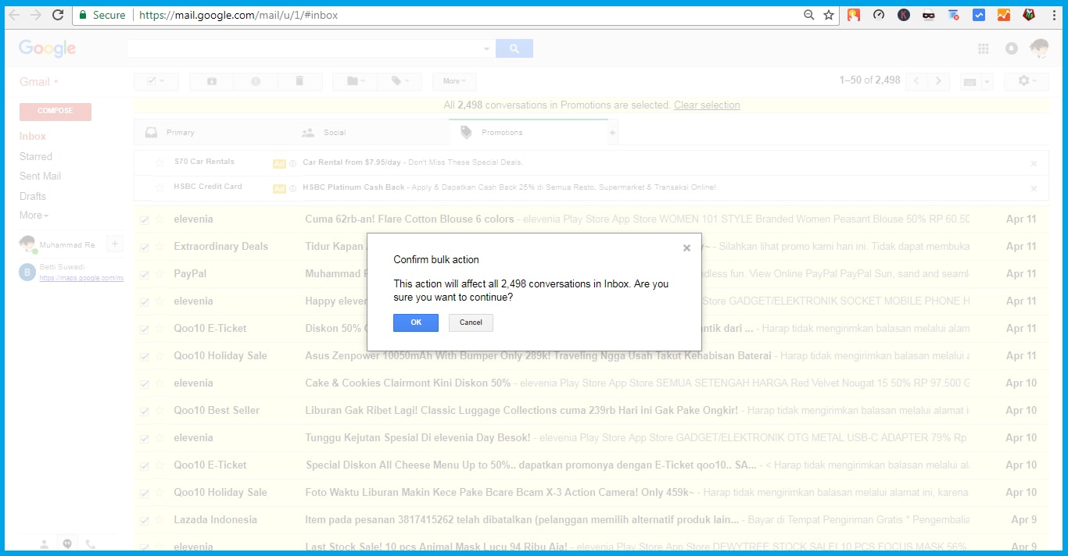Star the Extraordinary Deals email

(x=159, y=247)
